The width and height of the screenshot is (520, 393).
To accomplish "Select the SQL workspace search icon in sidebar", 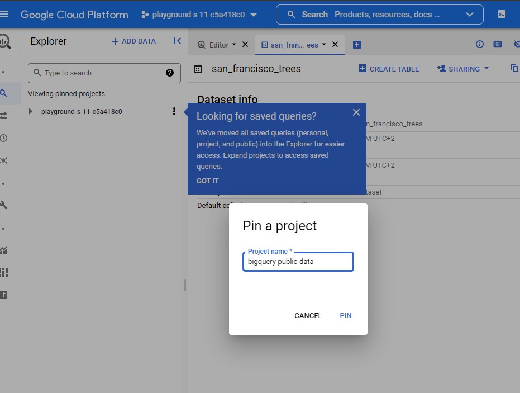I will 4,93.
